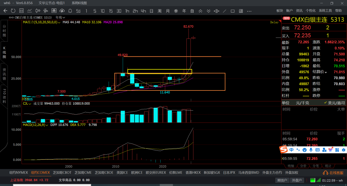Open the Sogou toolbox grid icon
347x186 pixels.
pos(337,150)
